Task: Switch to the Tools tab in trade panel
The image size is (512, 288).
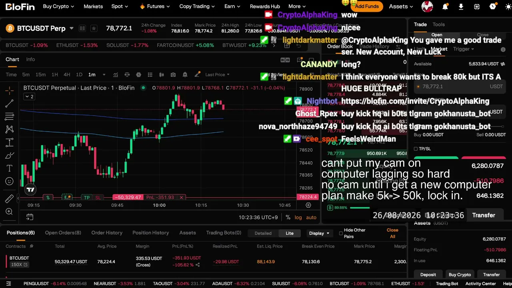Action: (x=438, y=24)
